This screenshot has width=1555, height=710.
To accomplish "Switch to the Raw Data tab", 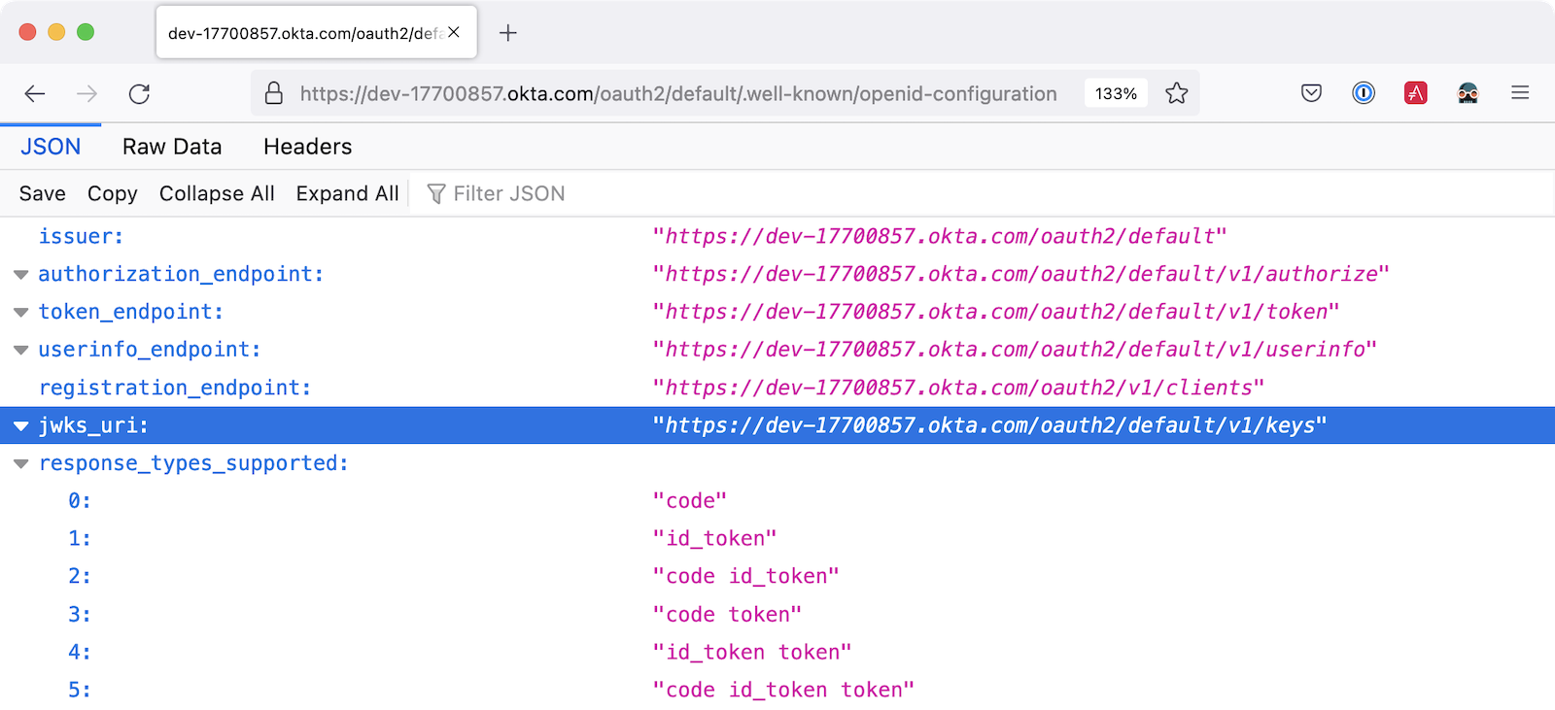I will (x=172, y=147).
